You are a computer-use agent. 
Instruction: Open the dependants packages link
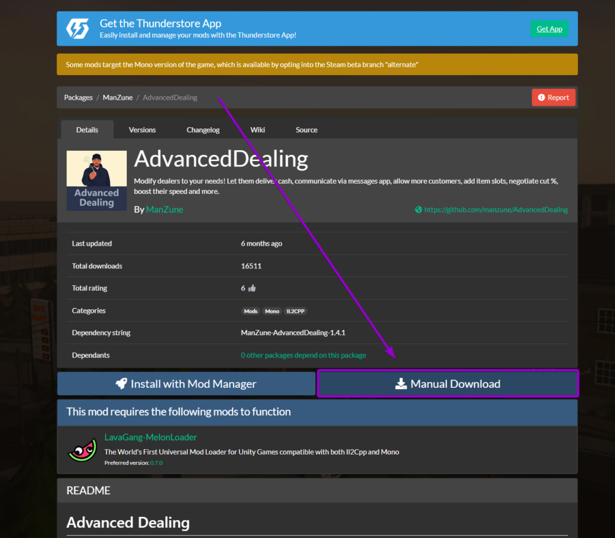pyautogui.click(x=303, y=355)
